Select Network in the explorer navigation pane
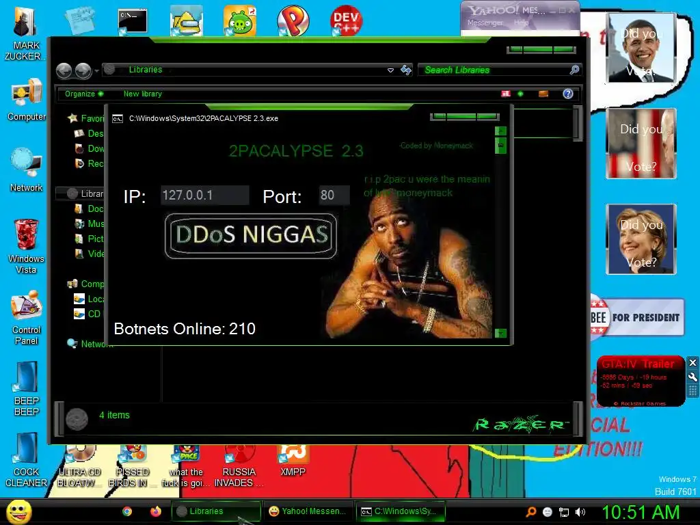The width and height of the screenshot is (700, 525). 90,344
